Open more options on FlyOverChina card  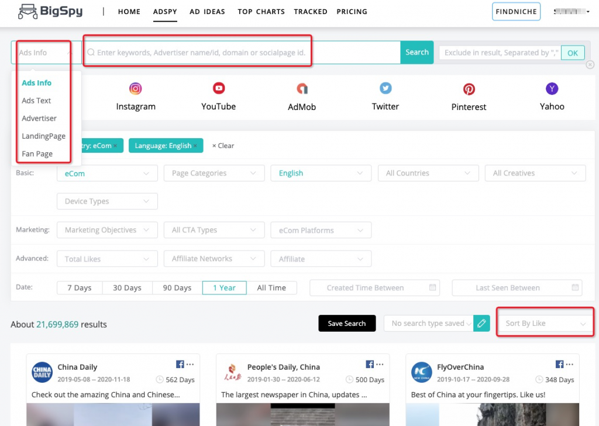[x=570, y=364]
